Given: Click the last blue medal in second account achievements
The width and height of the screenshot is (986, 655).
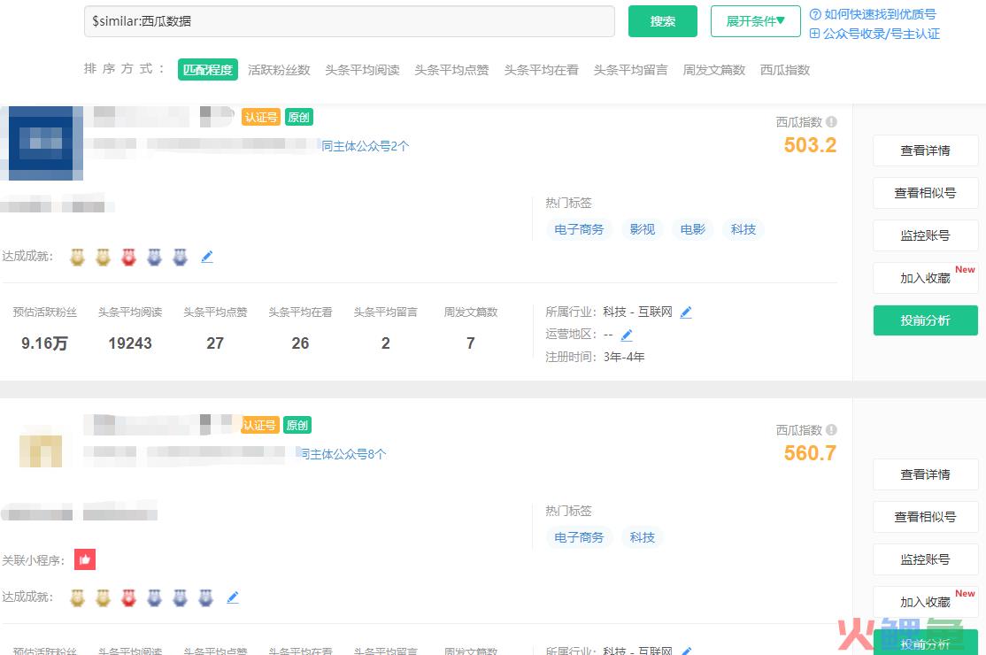Looking at the screenshot, I should [205, 597].
